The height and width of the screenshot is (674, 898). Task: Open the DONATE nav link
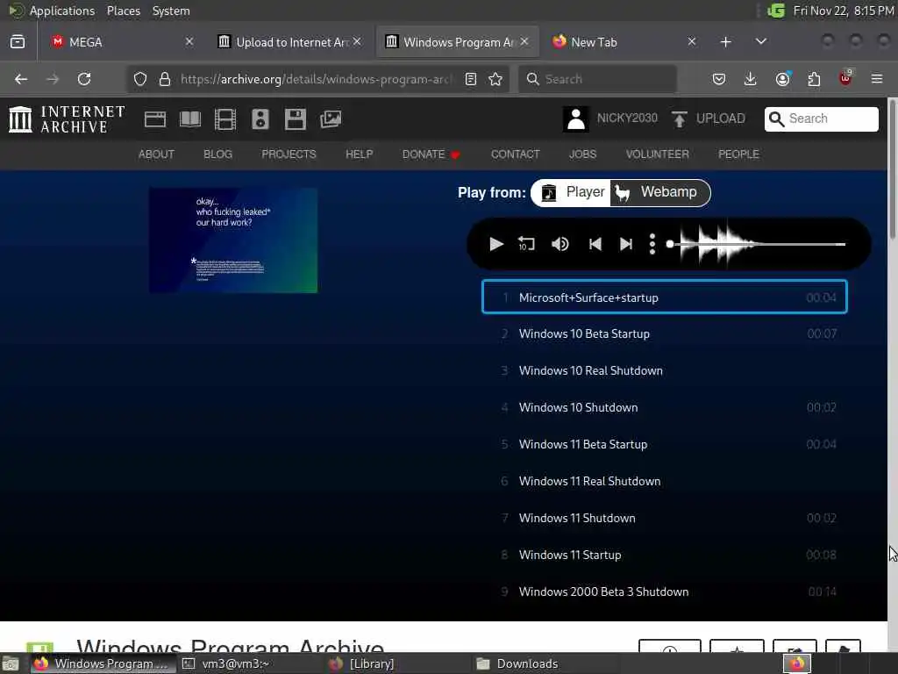coord(431,154)
